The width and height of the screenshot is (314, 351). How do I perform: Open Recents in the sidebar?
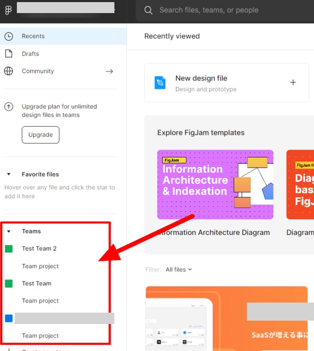pos(63,36)
